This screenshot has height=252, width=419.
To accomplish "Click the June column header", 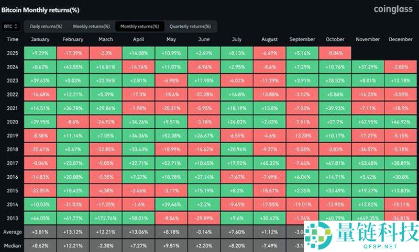I will coord(204,39).
